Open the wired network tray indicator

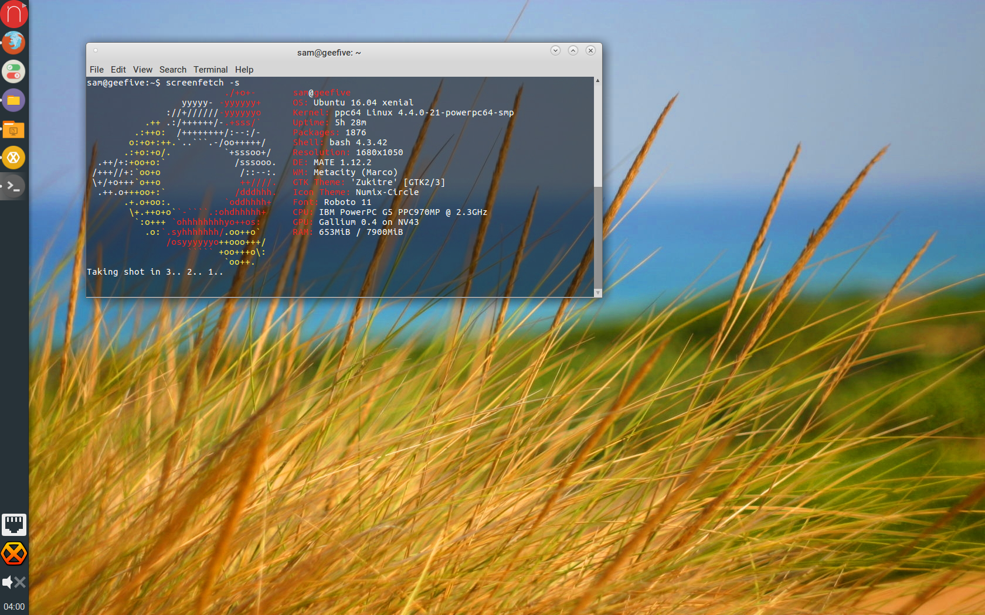pos(14,524)
